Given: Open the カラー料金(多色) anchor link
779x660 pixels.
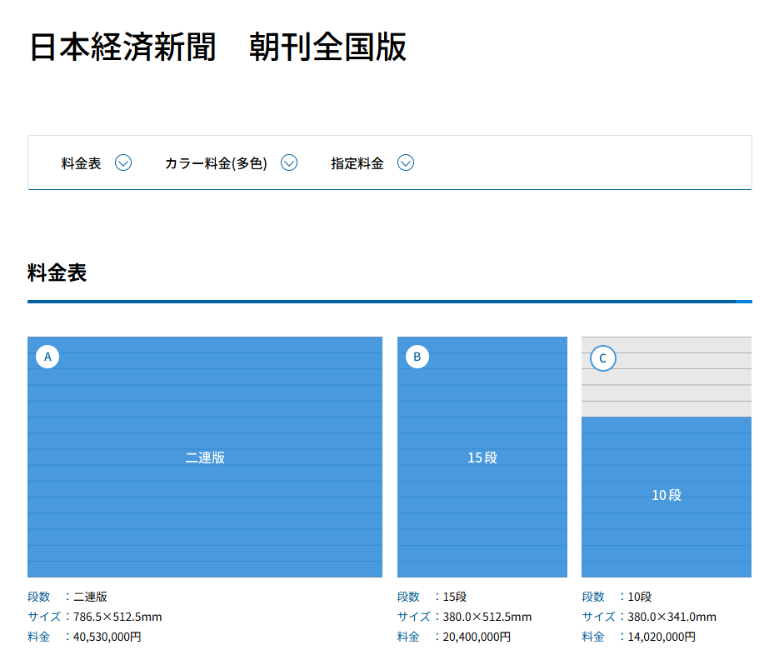Looking at the screenshot, I should [x=231, y=163].
